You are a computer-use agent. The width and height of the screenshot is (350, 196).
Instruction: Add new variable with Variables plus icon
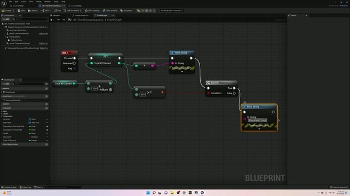[x=46, y=108]
